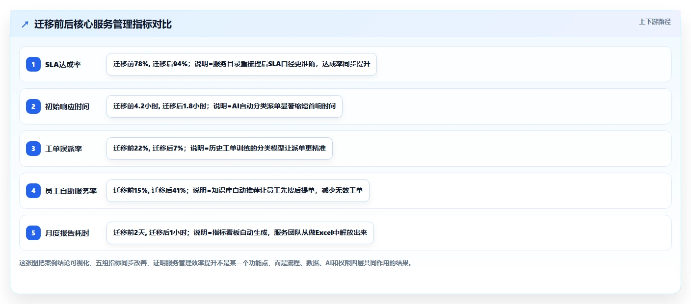Select the 初始响应时间 label
Viewport: 691px width, 304px height.
[x=67, y=106]
